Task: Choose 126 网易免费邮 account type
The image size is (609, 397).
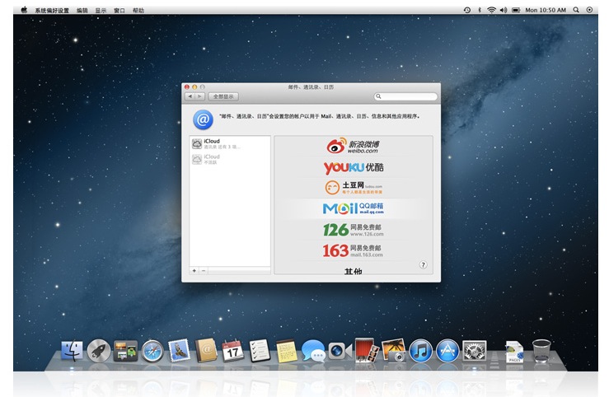Action: tap(353, 229)
